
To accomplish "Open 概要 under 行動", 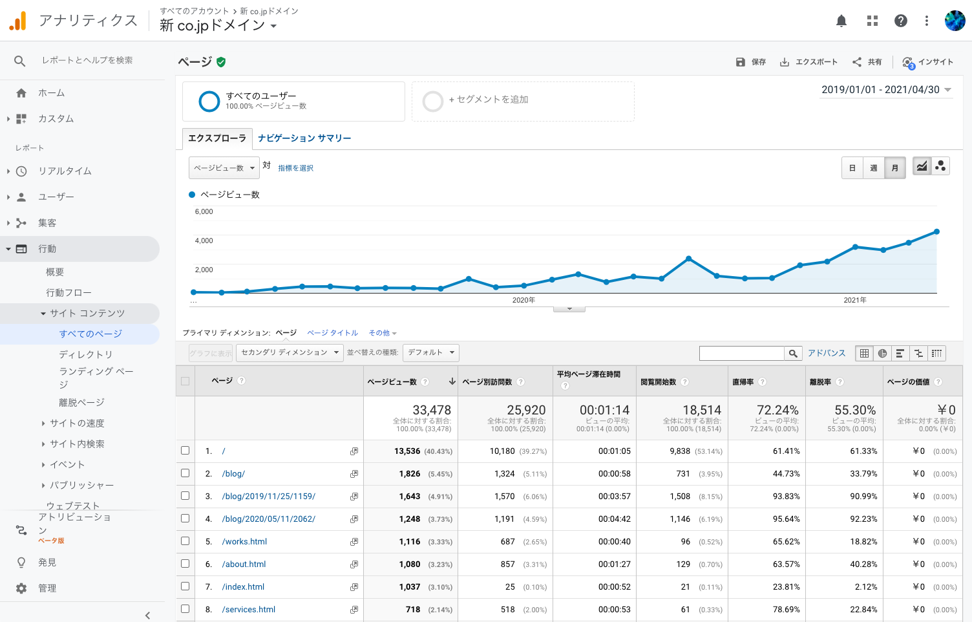I will pyautogui.click(x=55, y=272).
